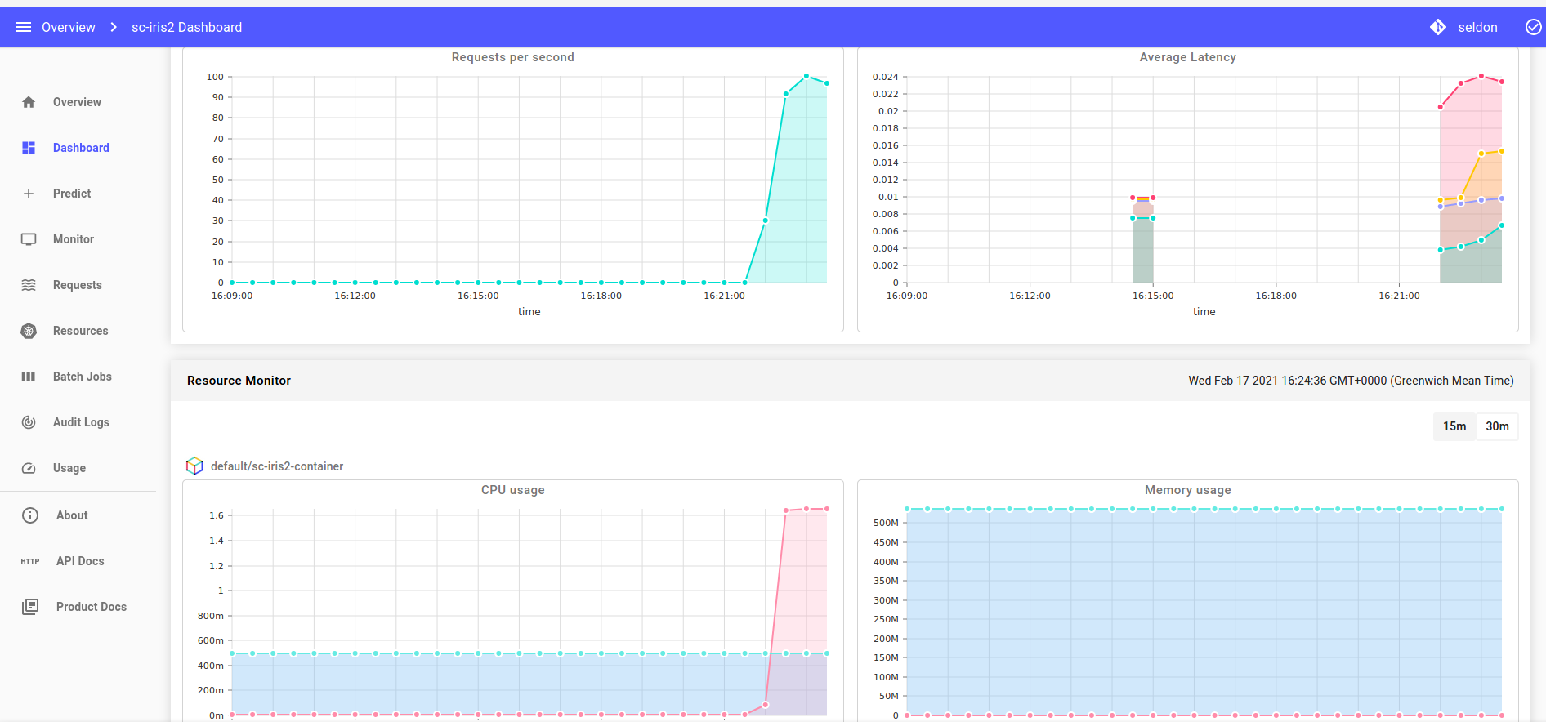Click the Product Docs document icon
1546x722 pixels.
coord(30,607)
